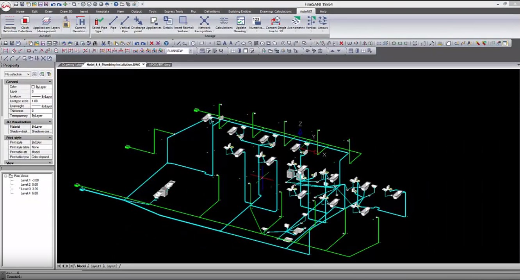Collapse the Plan Views tree node
This screenshot has height=280, width=520.
tap(6, 176)
